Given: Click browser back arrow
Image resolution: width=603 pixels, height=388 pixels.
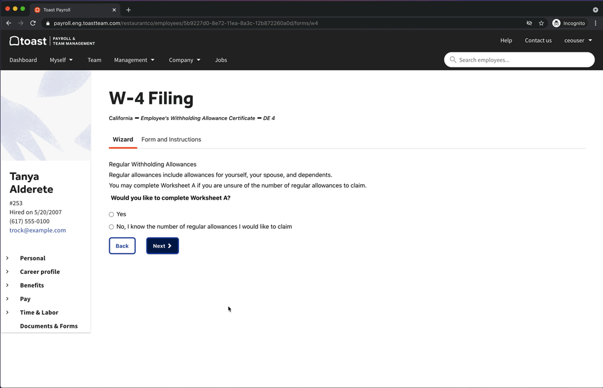Looking at the screenshot, I should coord(8,24).
